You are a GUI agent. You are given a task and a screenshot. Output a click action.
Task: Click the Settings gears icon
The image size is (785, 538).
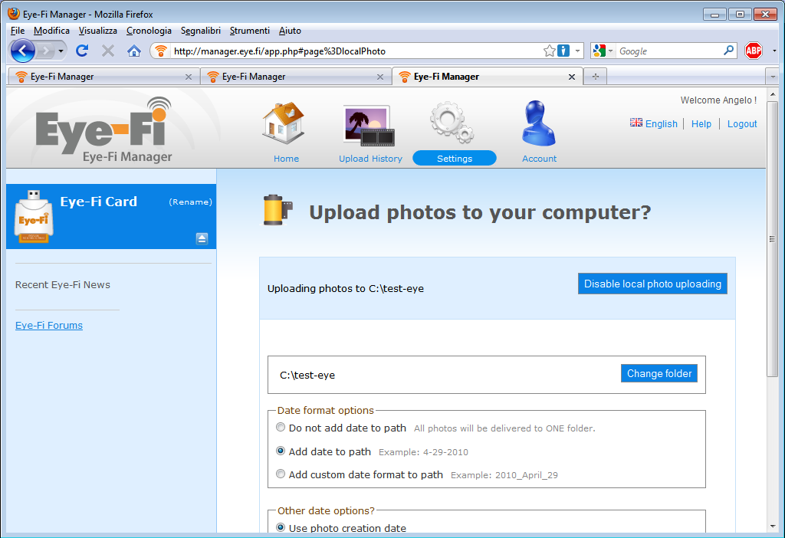click(x=452, y=122)
